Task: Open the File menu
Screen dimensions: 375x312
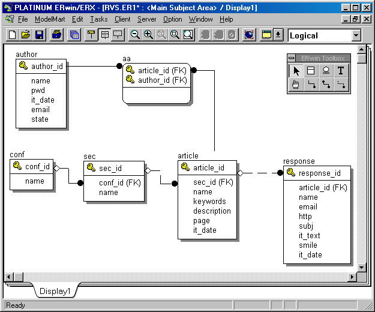Action: tap(23, 19)
